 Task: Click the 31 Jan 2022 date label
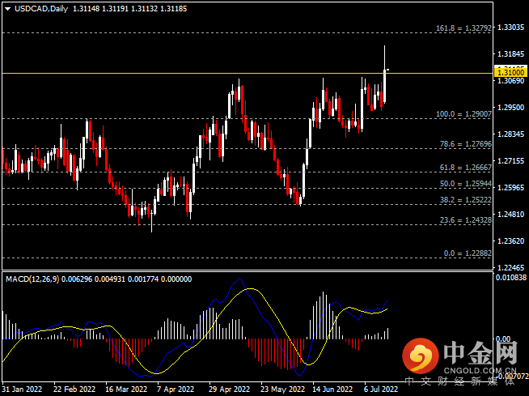click(x=22, y=390)
